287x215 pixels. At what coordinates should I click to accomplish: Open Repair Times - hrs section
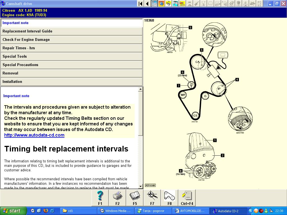click(x=71, y=48)
